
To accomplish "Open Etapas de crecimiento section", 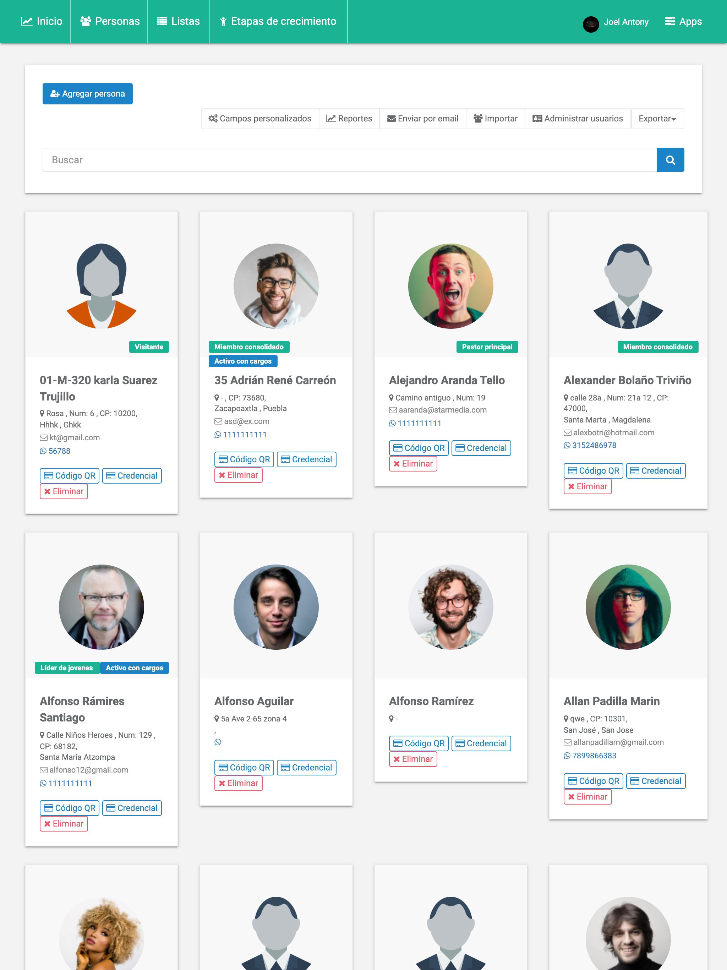I will [x=278, y=22].
